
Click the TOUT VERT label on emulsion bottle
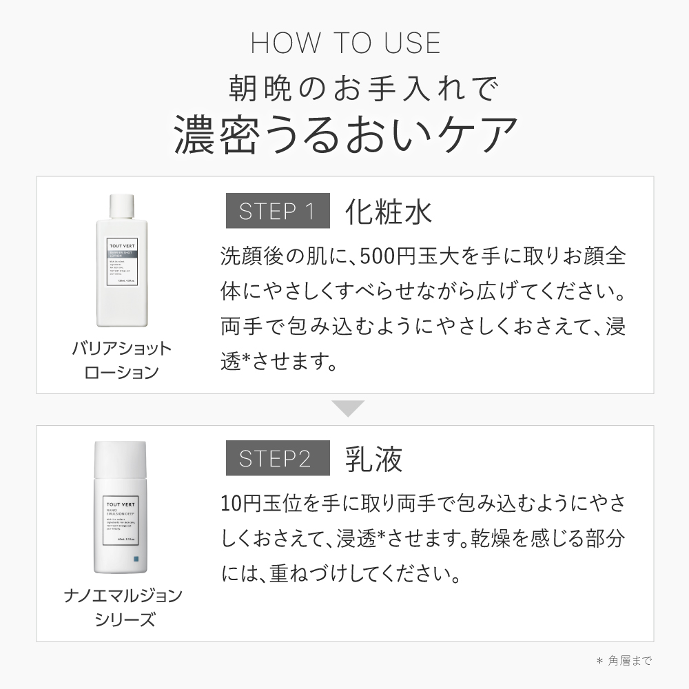pos(121,504)
